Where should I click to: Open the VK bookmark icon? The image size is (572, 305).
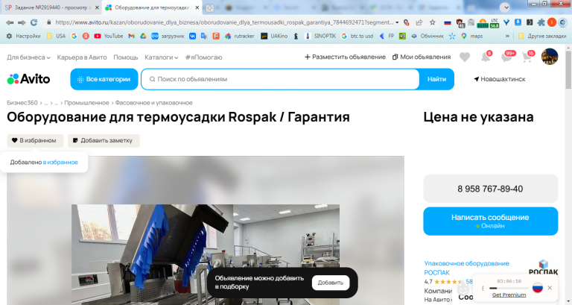tap(192, 36)
